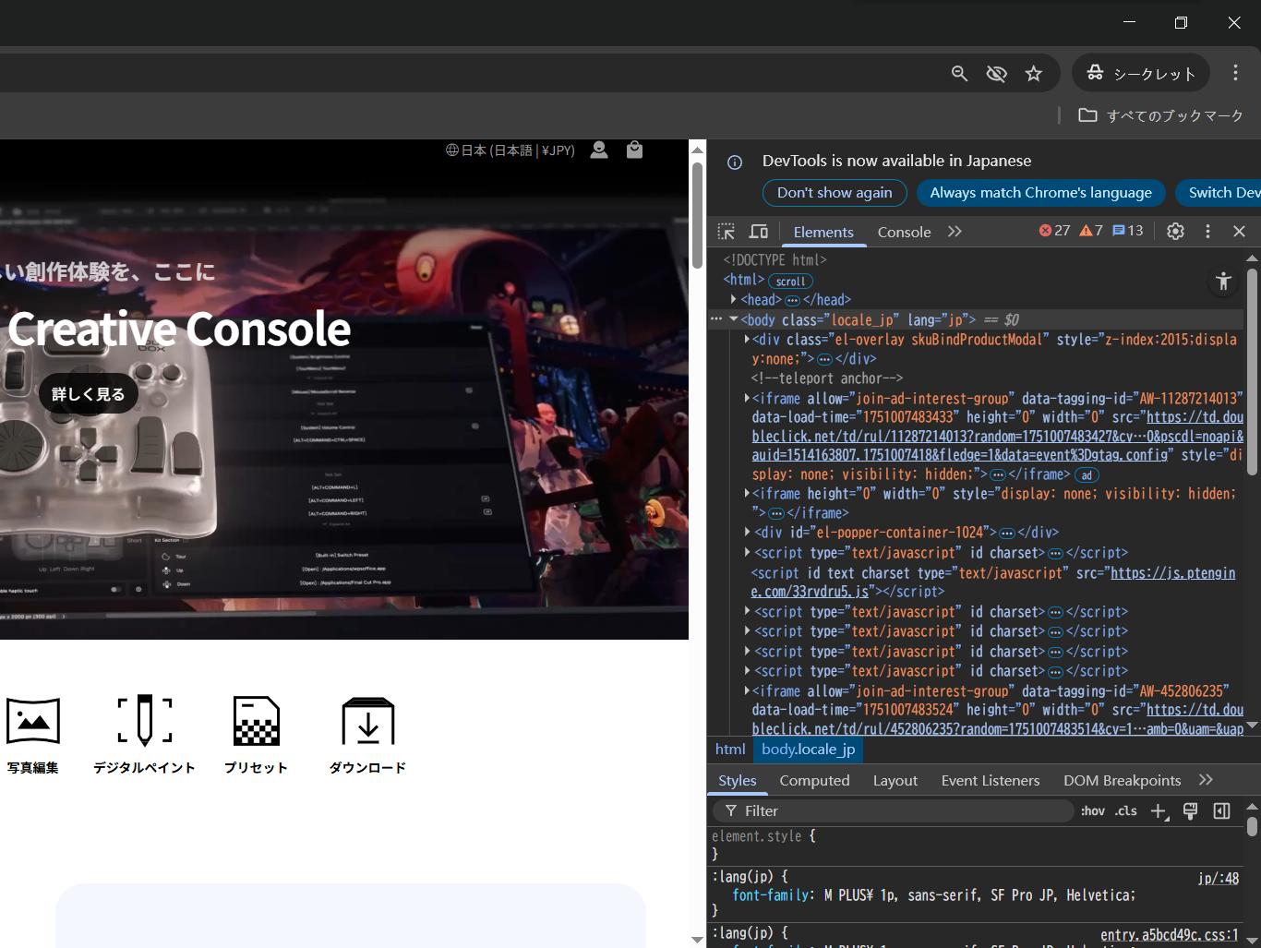The height and width of the screenshot is (948, 1261).
Task: Click the ellipsis next to the body row
Action: tap(716, 319)
